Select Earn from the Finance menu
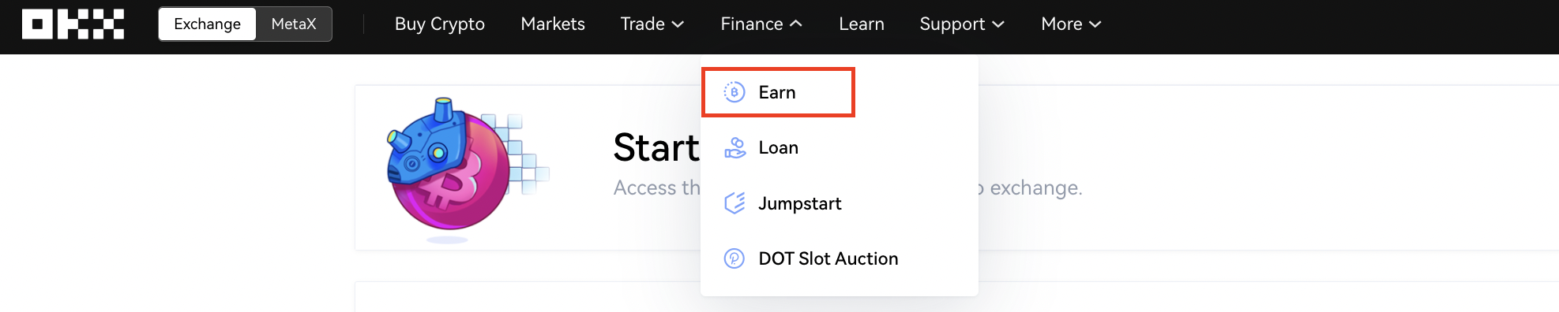 (x=778, y=92)
